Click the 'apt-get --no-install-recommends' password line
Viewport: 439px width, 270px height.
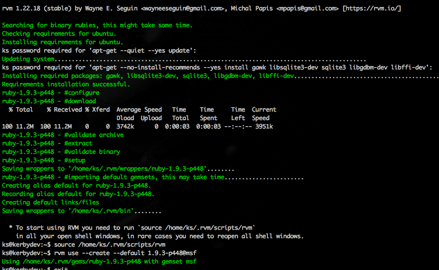217,67
